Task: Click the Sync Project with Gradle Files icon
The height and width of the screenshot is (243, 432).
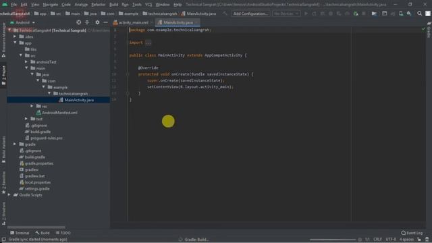Action: click(393, 13)
